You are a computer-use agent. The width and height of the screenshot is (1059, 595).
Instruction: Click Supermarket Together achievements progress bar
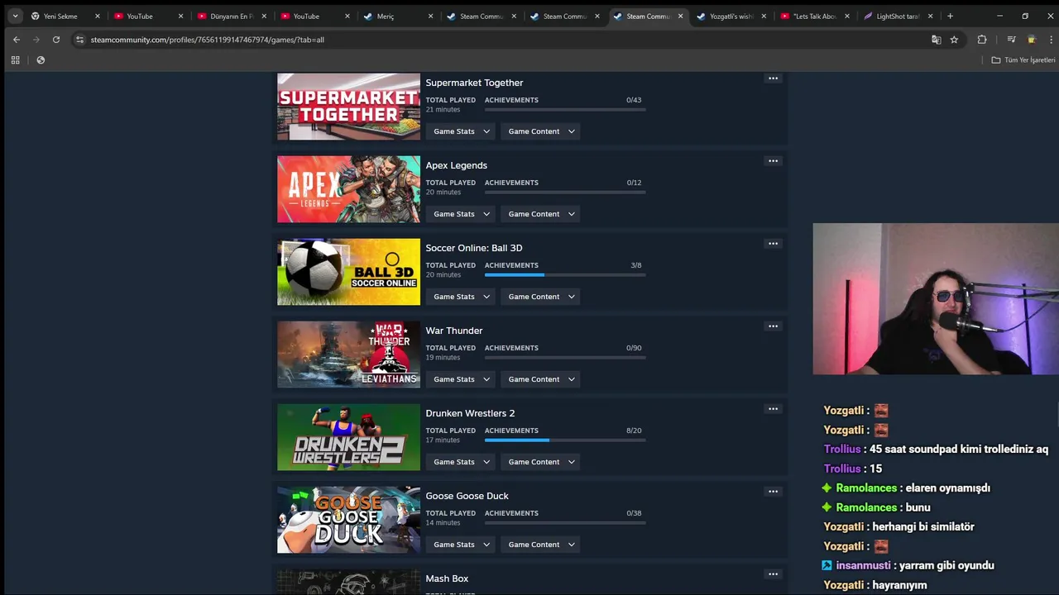click(x=565, y=109)
